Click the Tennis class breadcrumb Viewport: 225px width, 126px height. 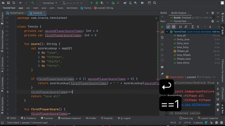point(86,8)
